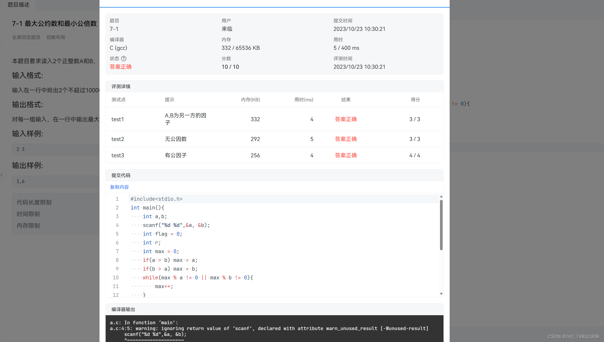Click the code scrollbar up arrow
This screenshot has width=604, height=342.
(x=441, y=197)
